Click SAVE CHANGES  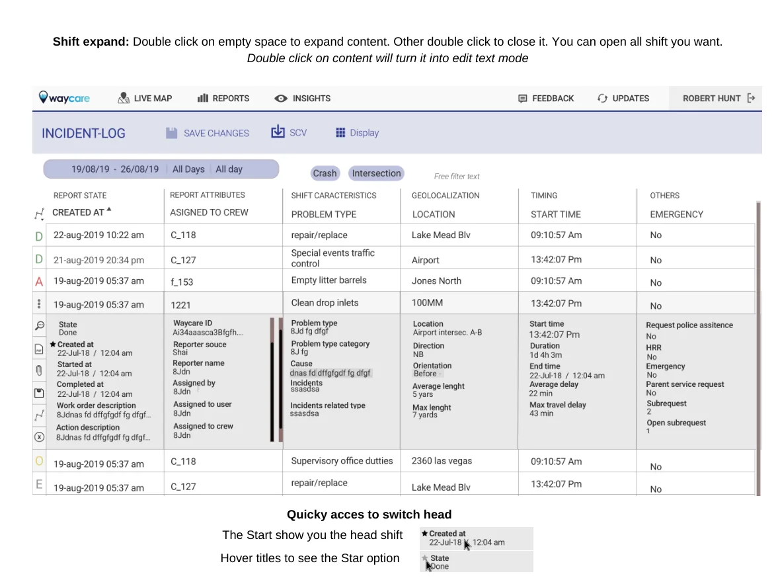click(x=208, y=133)
